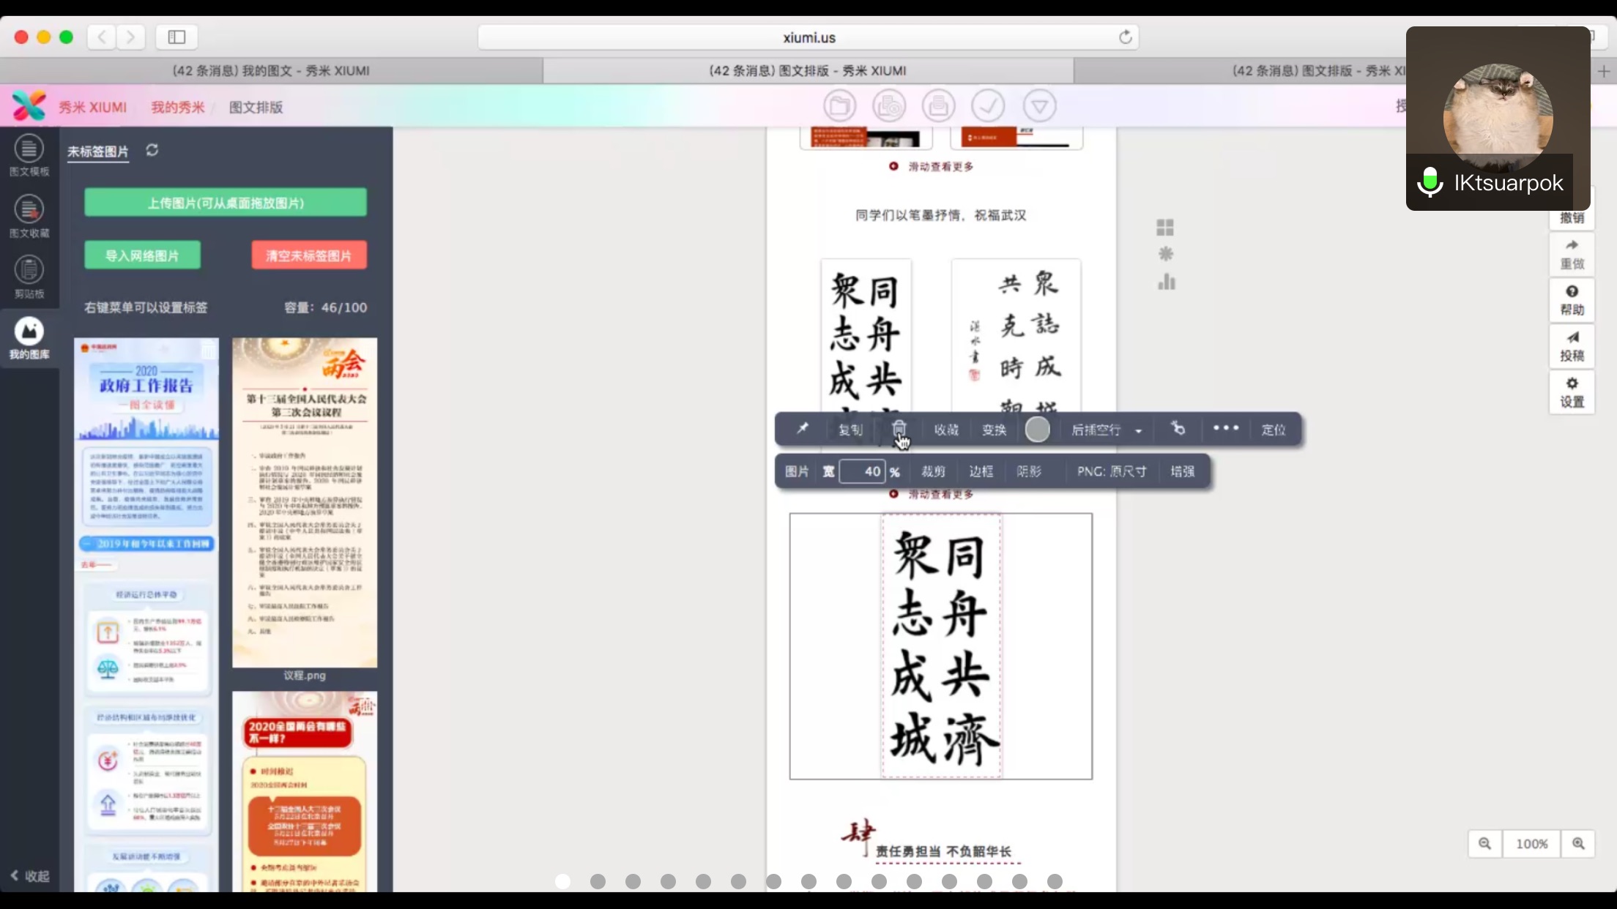Click the format painter brush icon

1178,429
